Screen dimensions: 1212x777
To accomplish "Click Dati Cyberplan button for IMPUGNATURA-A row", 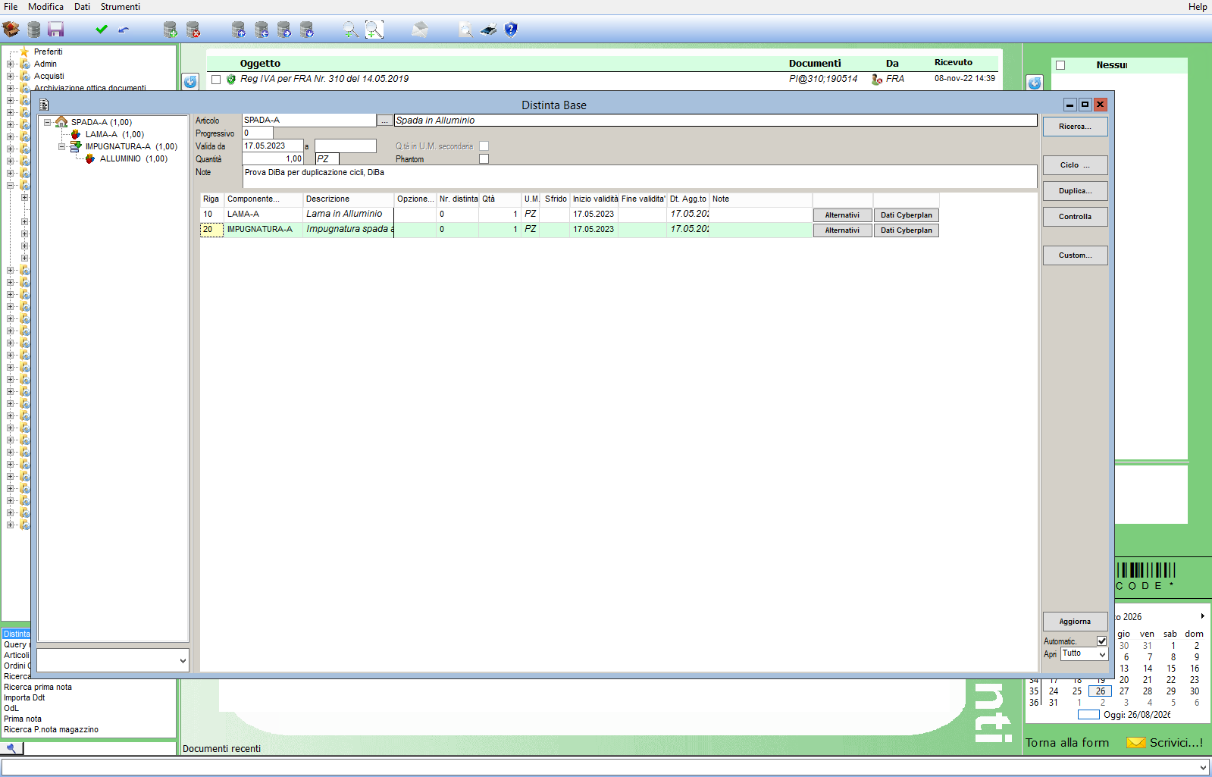I will [x=906, y=230].
